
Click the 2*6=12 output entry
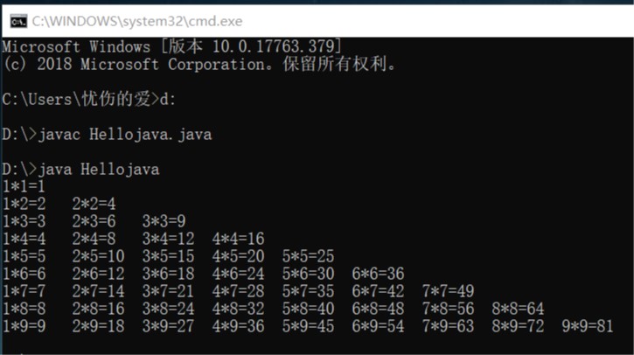point(98,274)
